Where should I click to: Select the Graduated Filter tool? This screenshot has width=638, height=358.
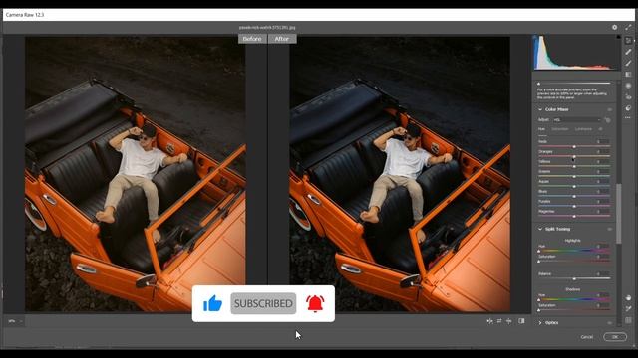(628, 74)
